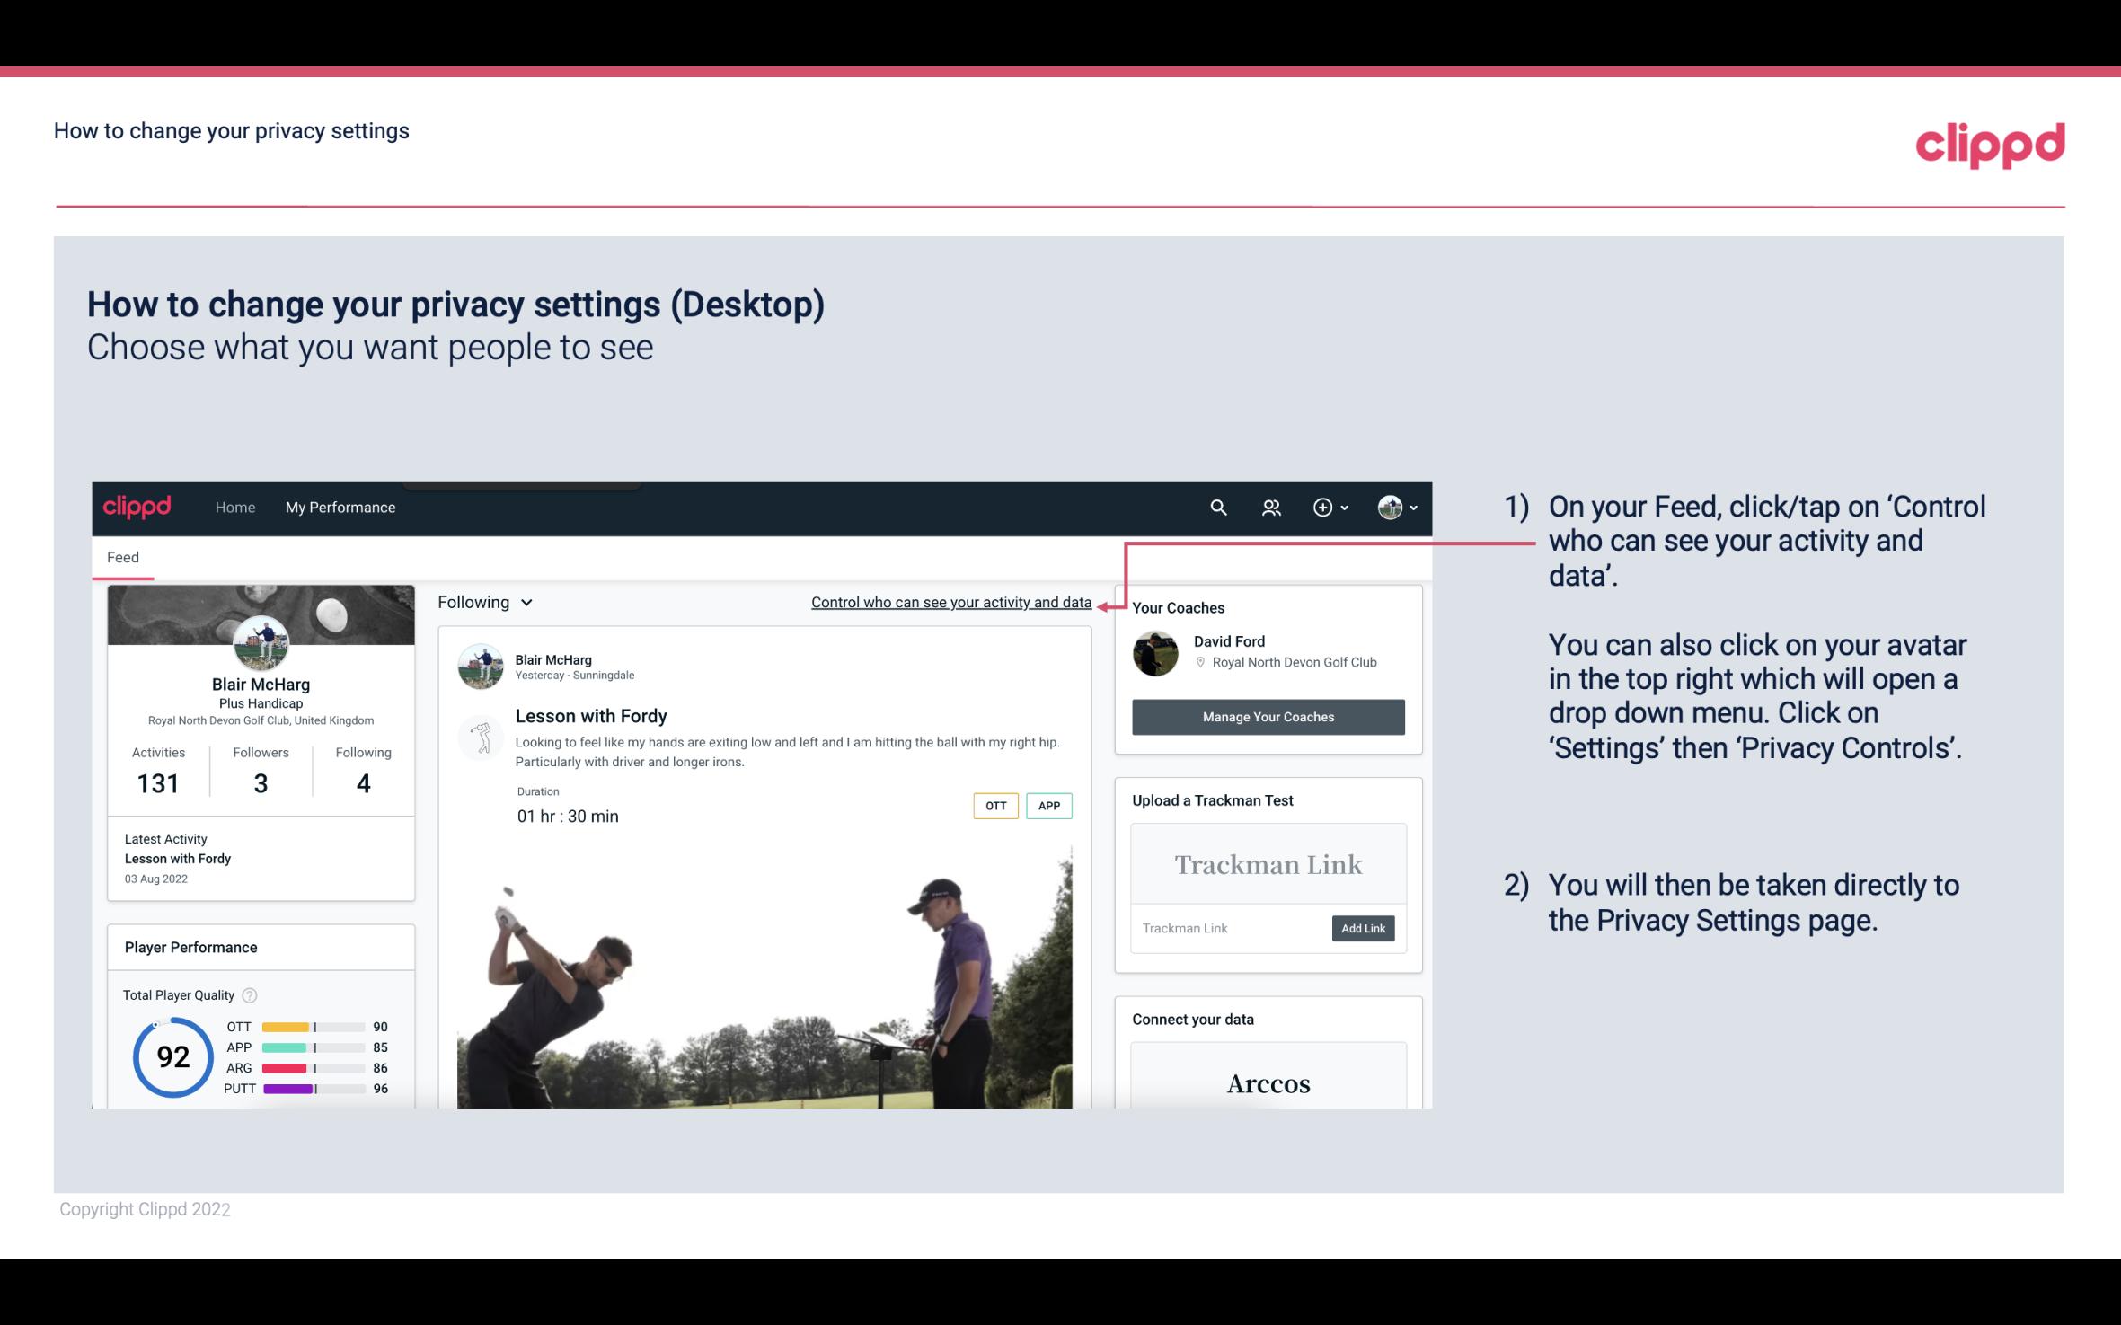
Task: Select the Home tab in navigation
Action: click(x=235, y=507)
